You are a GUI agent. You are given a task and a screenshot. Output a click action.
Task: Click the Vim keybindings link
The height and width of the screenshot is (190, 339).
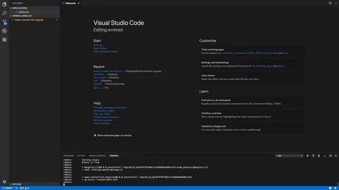coord(253,66)
